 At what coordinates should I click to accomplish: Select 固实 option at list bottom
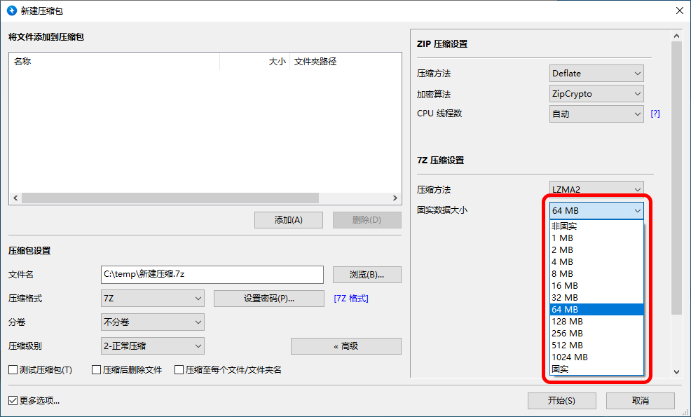(x=596, y=369)
